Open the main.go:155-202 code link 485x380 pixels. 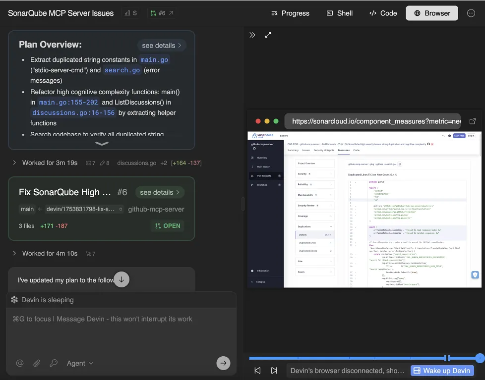pyautogui.click(x=68, y=102)
